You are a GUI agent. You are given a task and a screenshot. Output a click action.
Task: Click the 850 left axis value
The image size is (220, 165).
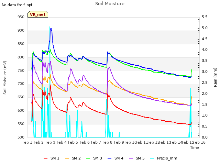point(21,44)
